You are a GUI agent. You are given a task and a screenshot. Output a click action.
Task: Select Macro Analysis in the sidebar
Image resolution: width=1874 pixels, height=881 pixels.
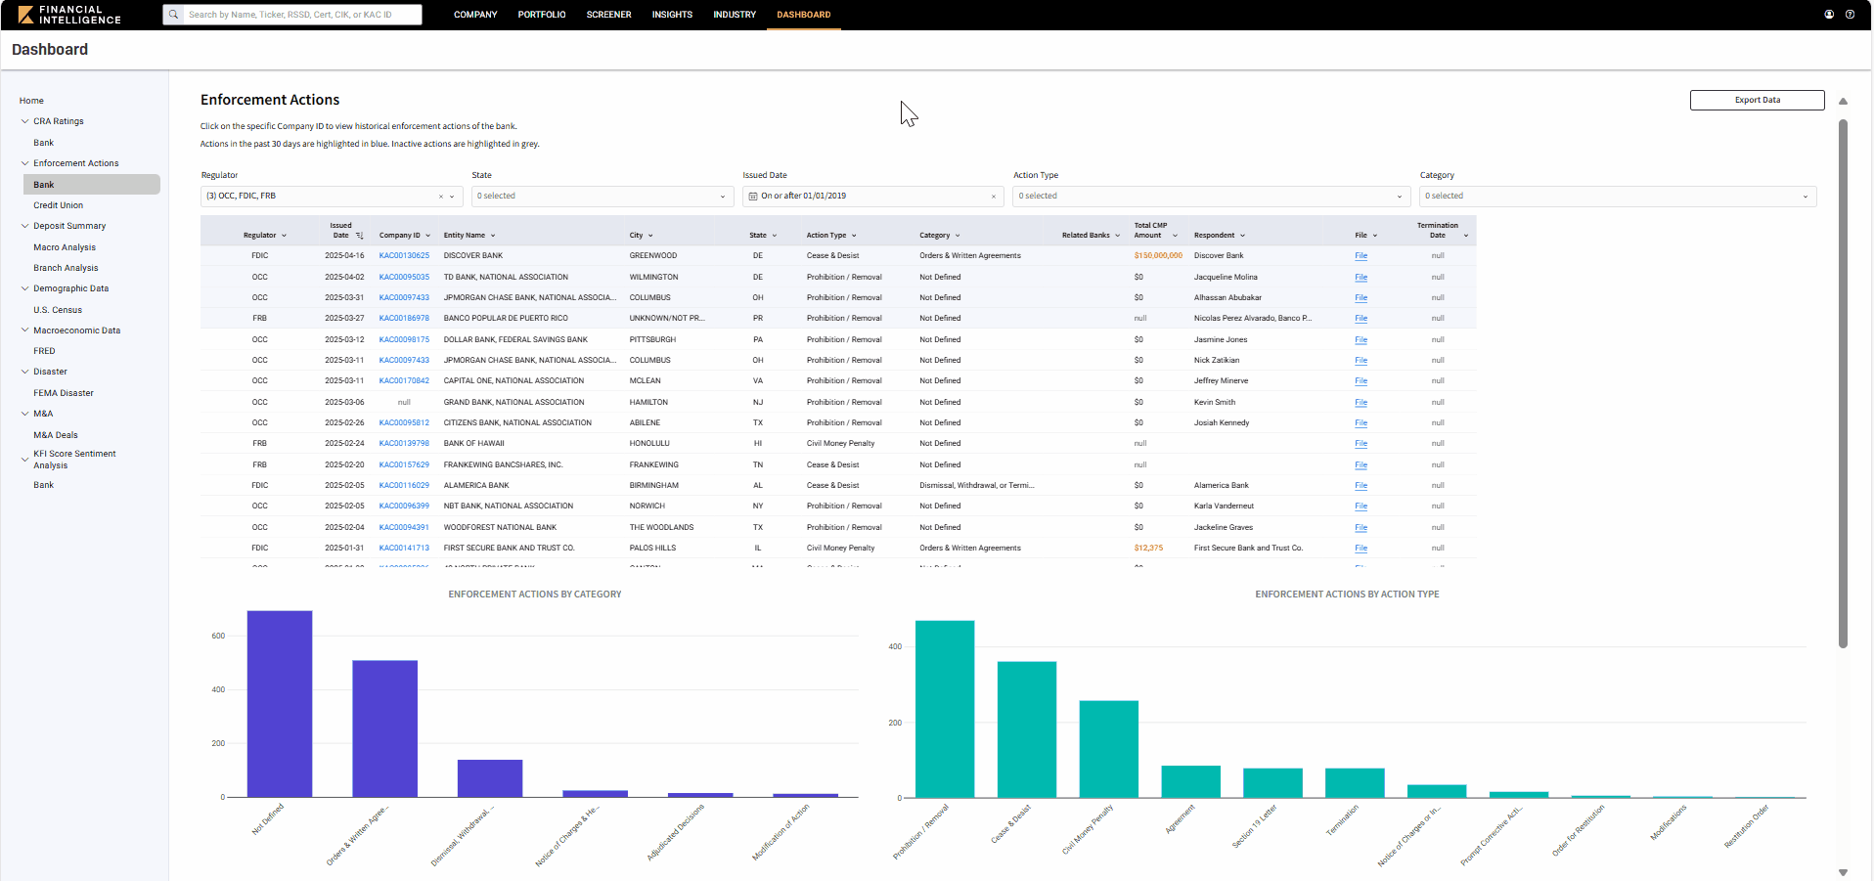pos(65,247)
